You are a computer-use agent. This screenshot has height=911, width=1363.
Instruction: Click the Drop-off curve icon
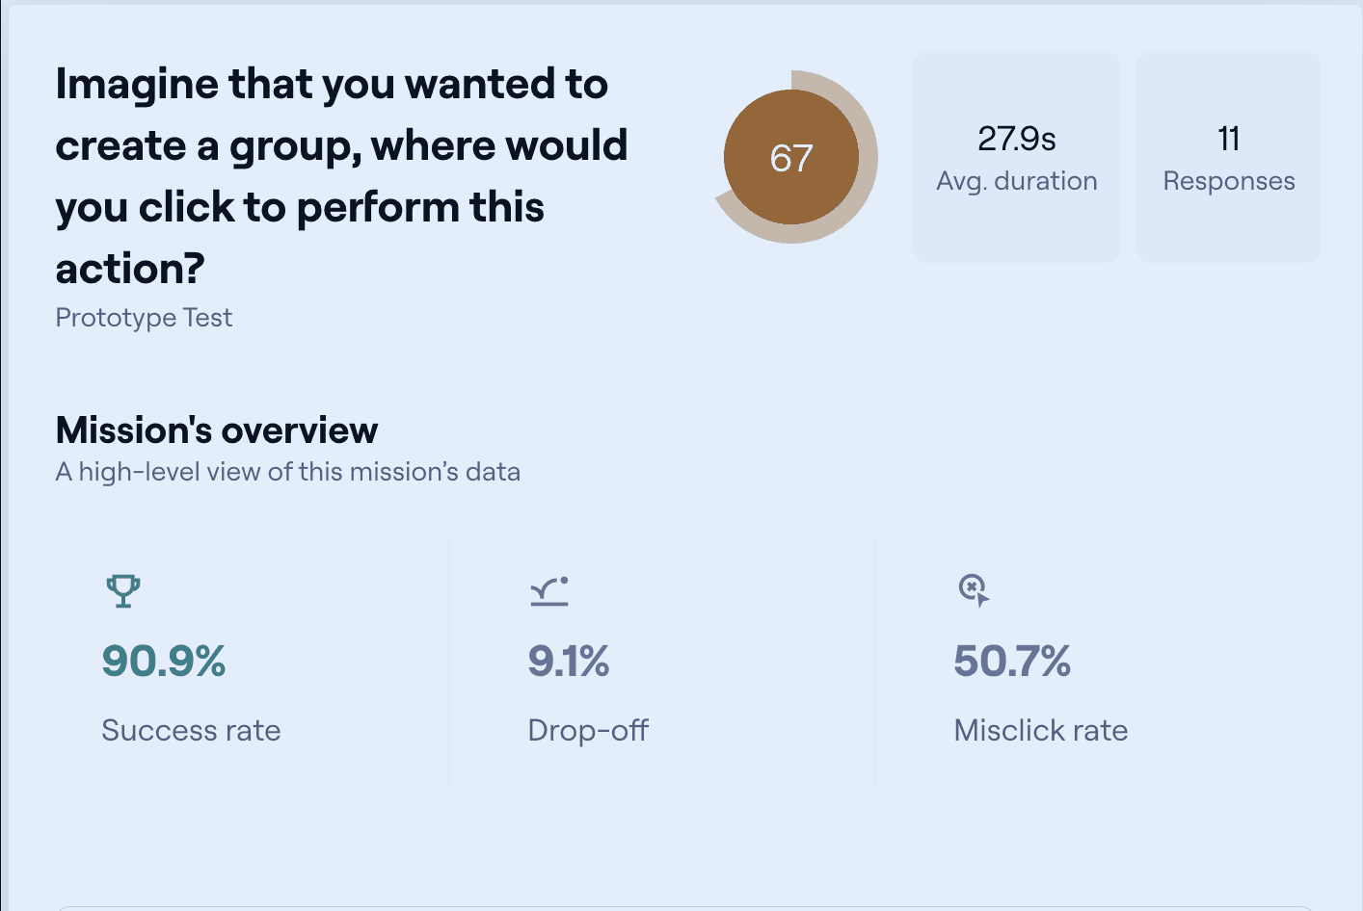549,590
